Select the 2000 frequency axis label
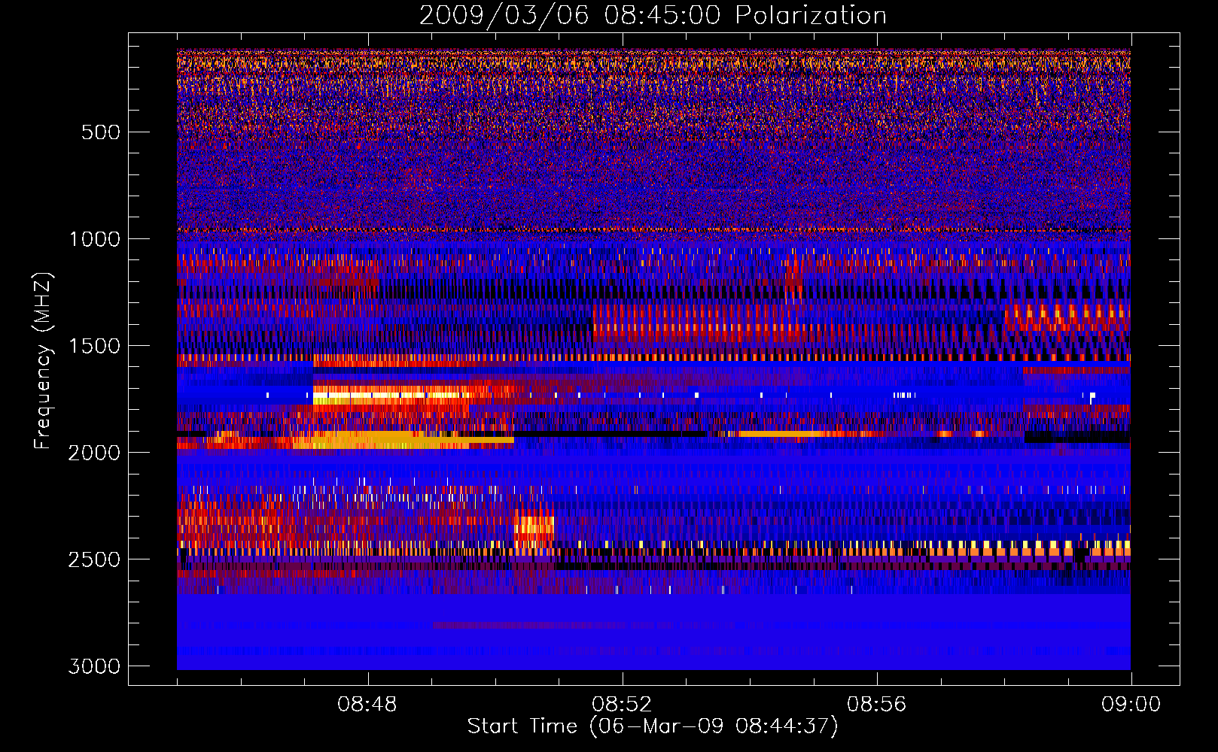This screenshot has height=752, width=1218. point(94,453)
